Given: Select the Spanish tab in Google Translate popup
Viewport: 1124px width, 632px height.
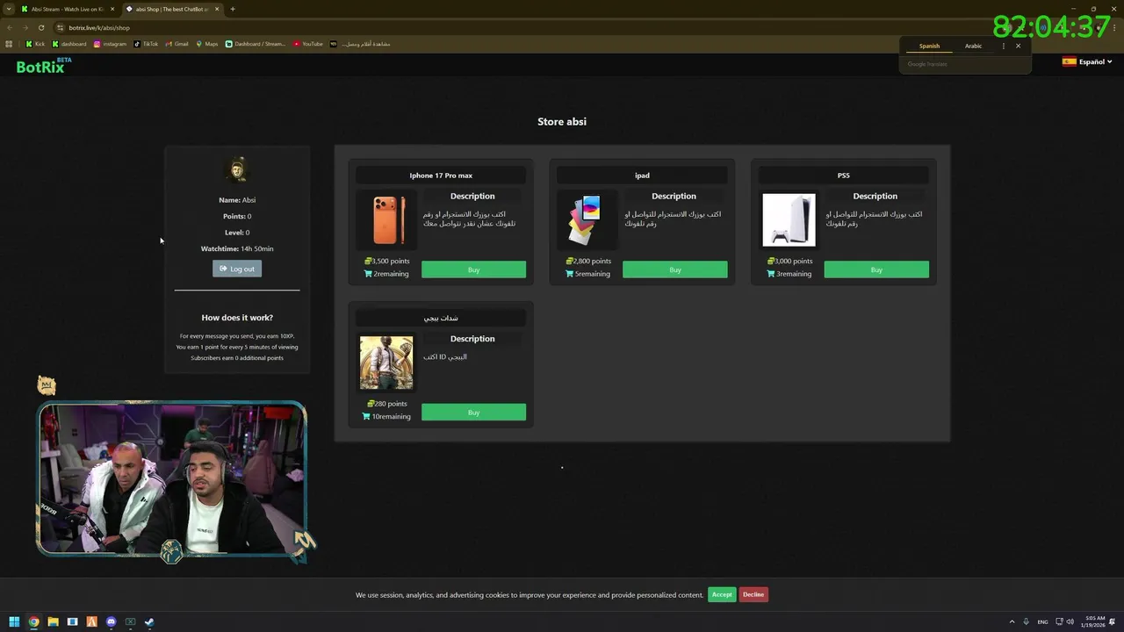Looking at the screenshot, I should coord(929,46).
